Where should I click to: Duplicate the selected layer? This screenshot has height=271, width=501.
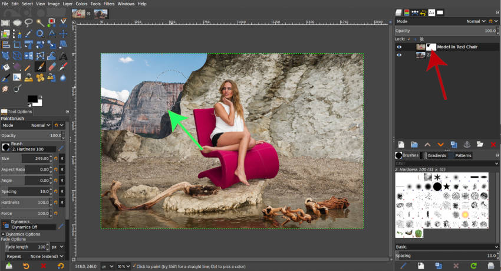[x=454, y=145]
